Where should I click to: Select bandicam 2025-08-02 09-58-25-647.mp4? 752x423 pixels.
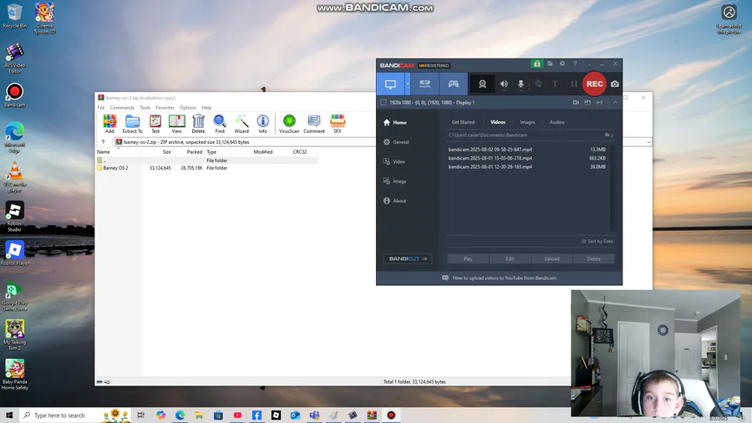click(x=527, y=149)
